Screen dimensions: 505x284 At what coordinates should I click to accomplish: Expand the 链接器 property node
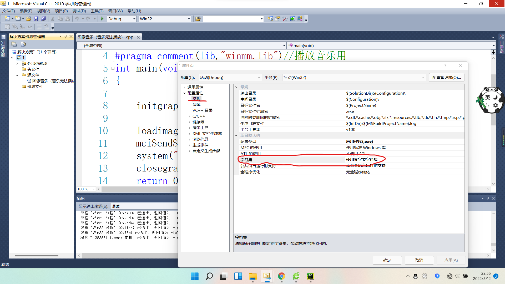(189, 122)
